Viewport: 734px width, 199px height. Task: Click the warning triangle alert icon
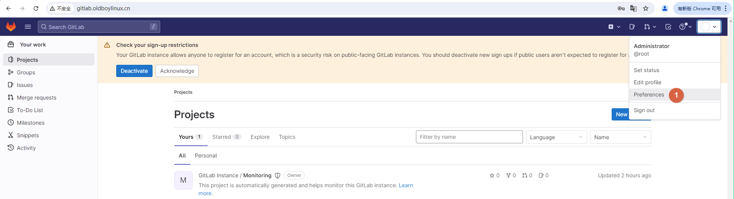click(107, 45)
